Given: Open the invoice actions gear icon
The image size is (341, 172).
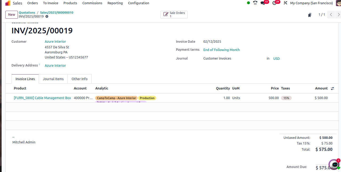Looking at the screenshot, I should [x=47, y=17].
